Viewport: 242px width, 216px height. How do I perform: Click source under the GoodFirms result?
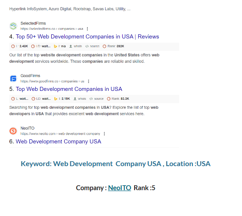pos(96,99)
